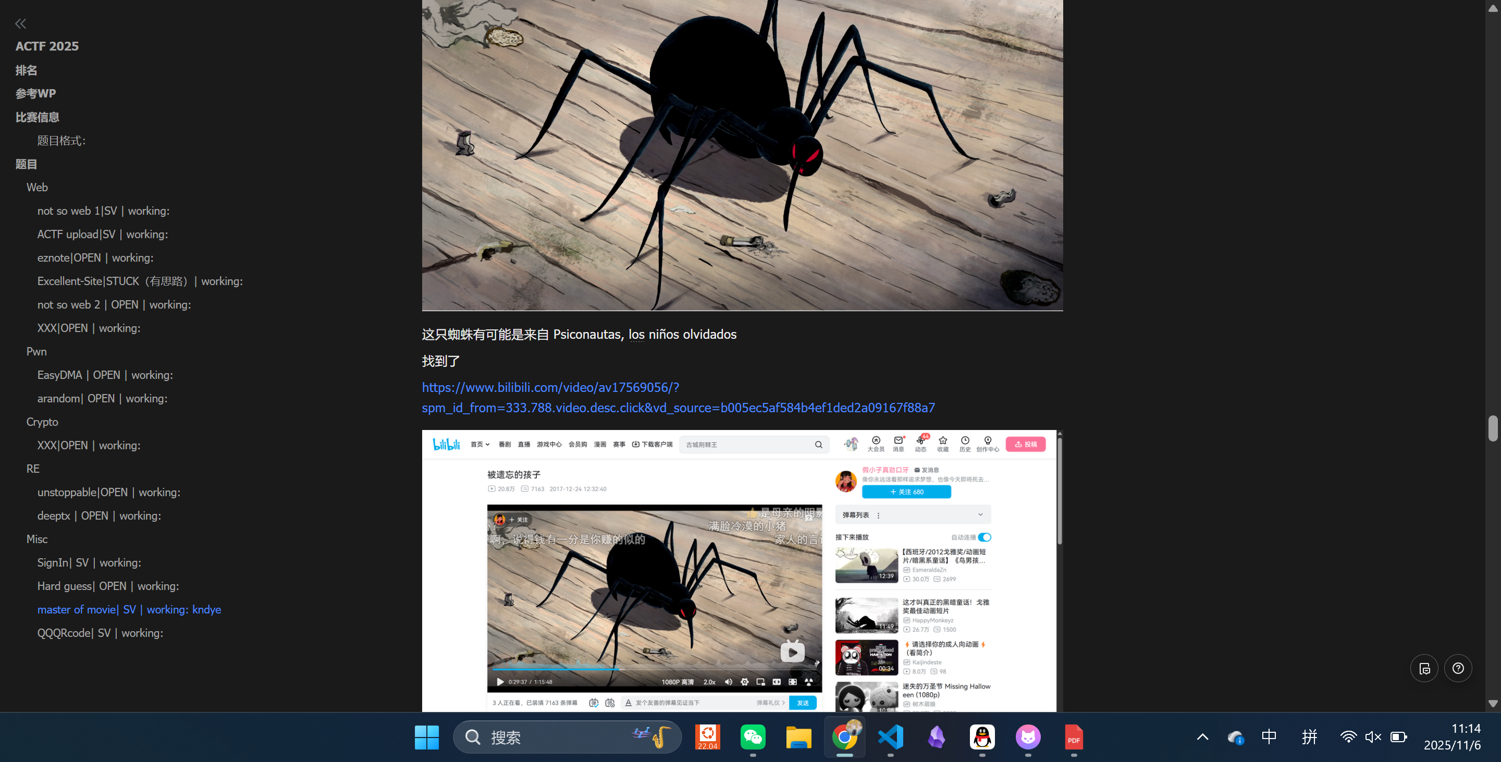Navigate to 参考WP heading in outline
1501x762 pixels.
(35, 93)
